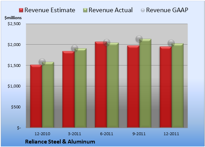Click the GAAP sphere marker for 9-2011
This screenshot has width=205, height=147.
pos(139,39)
